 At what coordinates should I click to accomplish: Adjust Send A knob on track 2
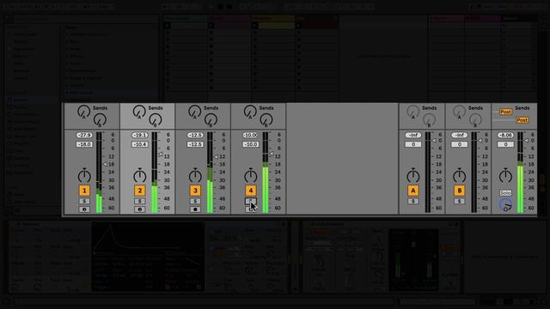pyautogui.click(x=139, y=112)
